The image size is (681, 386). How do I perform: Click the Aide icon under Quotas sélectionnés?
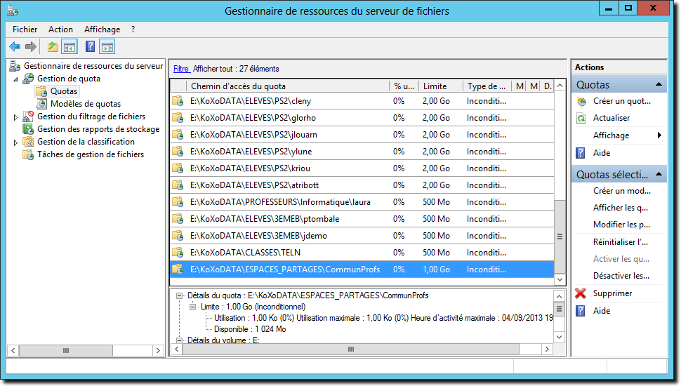(x=581, y=311)
